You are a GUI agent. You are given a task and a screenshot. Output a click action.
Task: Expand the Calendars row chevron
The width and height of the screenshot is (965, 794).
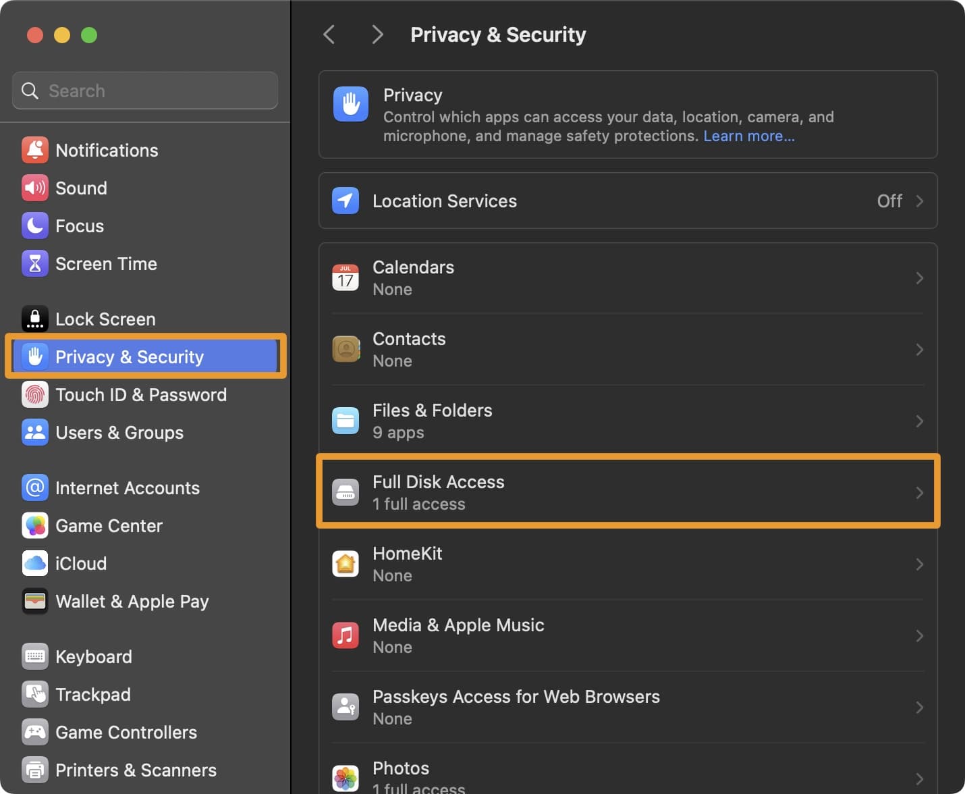(x=919, y=278)
